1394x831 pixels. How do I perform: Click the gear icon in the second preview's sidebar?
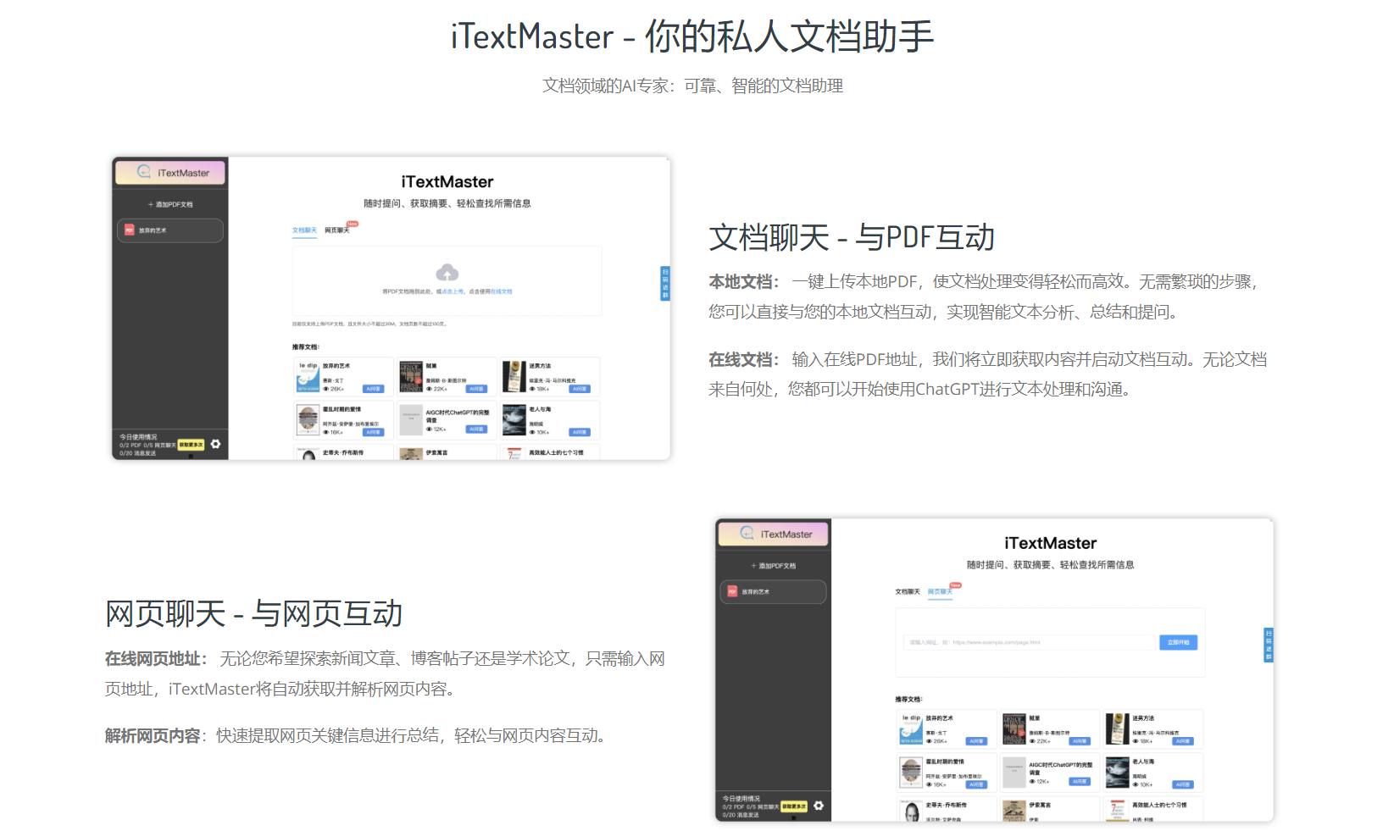coord(819,806)
